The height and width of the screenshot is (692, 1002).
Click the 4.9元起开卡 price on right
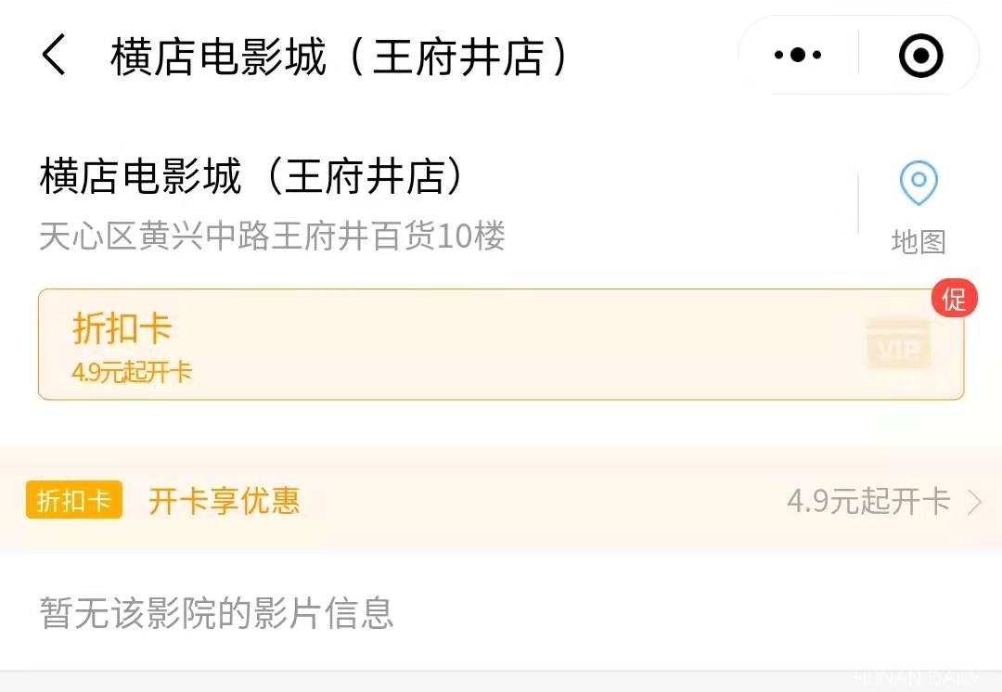[x=868, y=502]
